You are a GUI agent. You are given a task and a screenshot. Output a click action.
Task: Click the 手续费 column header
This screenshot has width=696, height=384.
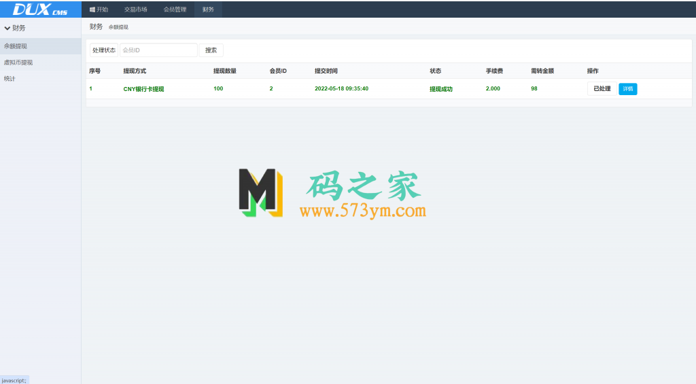click(494, 71)
